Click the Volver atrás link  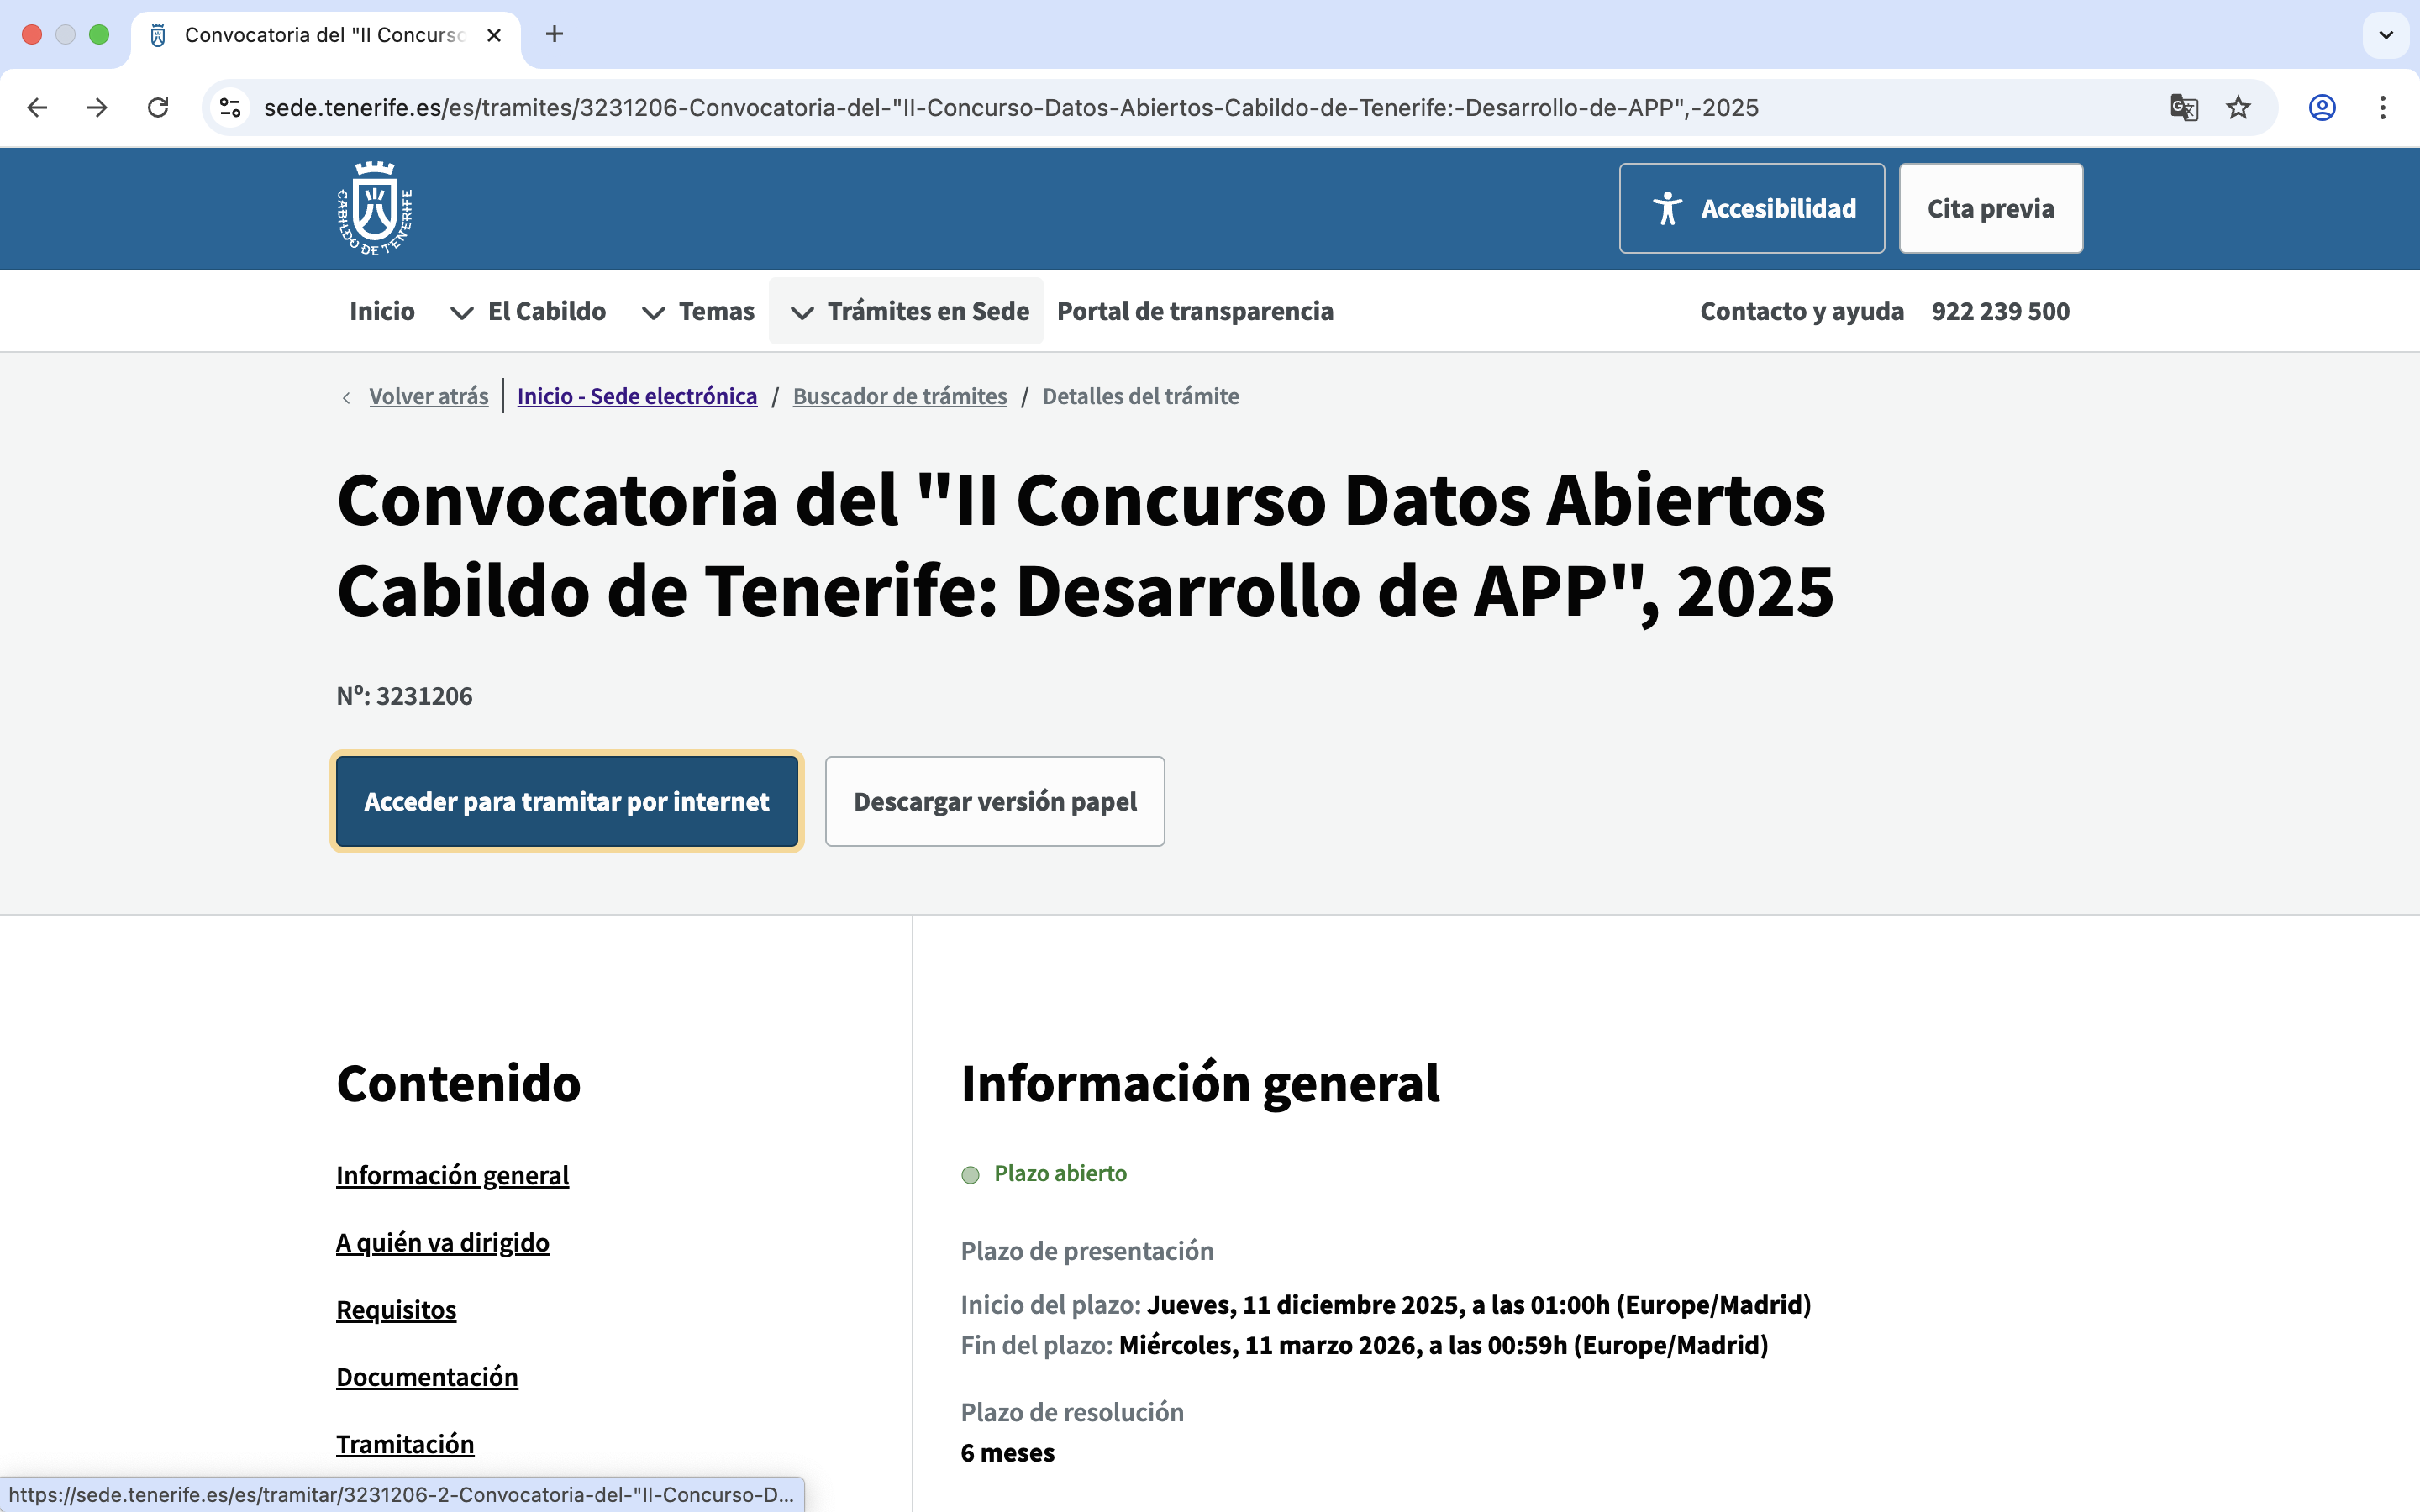click(x=428, y=396)
